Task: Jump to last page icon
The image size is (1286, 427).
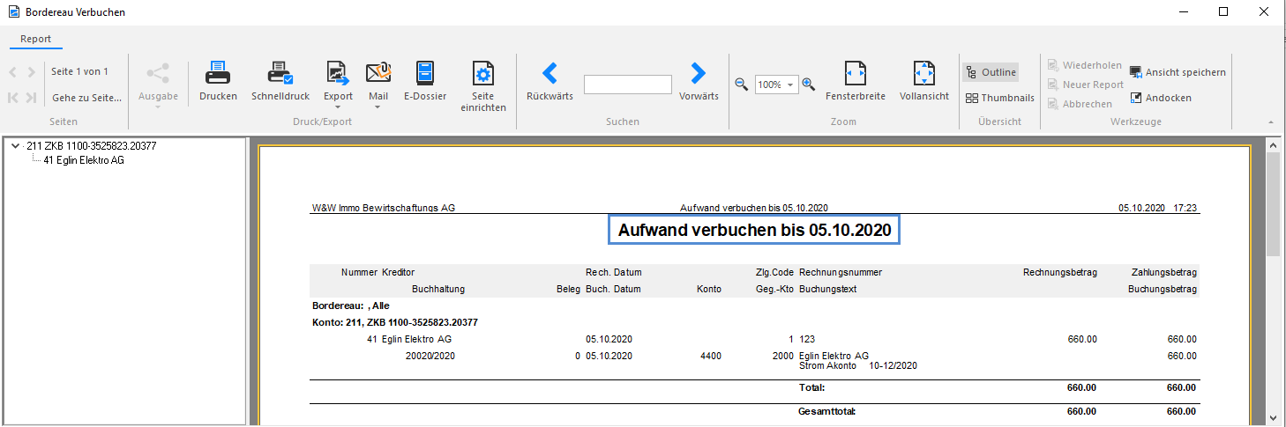Action: (32, 98)
